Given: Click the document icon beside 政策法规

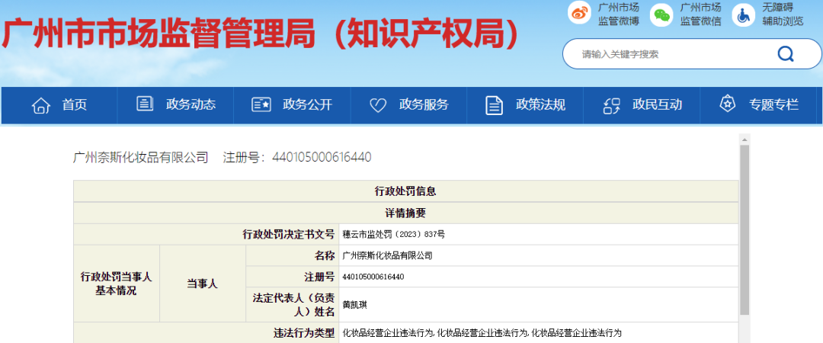Looking at the screenshot, I should [x=494, y=105].
